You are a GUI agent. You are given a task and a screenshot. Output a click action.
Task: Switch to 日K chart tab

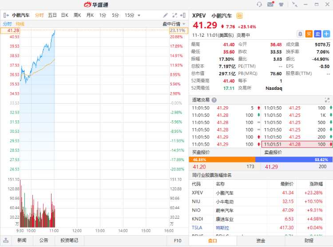(64, 15)
